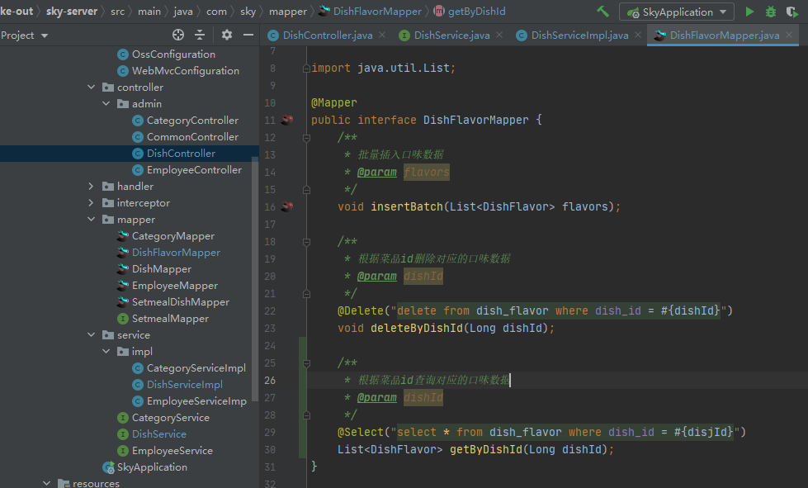Close the DishFlavorMapper.java tab

789,35
